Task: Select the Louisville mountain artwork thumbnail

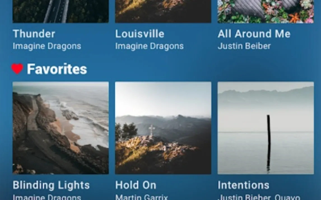Action: [x=163, y=11]
